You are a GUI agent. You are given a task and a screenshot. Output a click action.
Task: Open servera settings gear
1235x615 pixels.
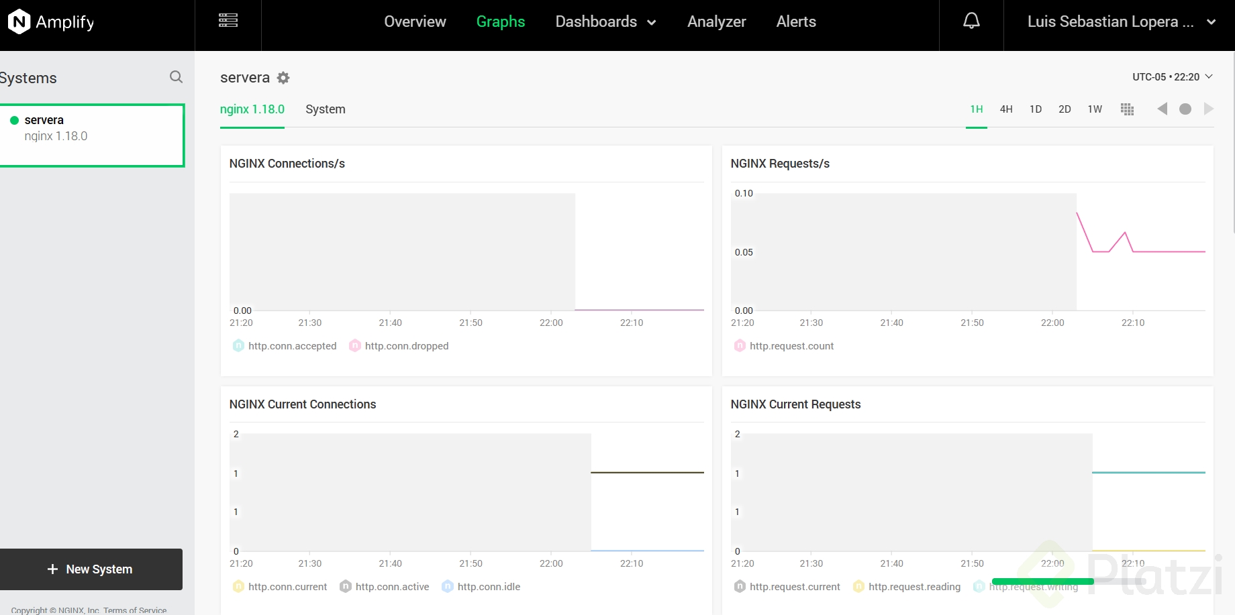pyautogui.click(x=283, y=78)
